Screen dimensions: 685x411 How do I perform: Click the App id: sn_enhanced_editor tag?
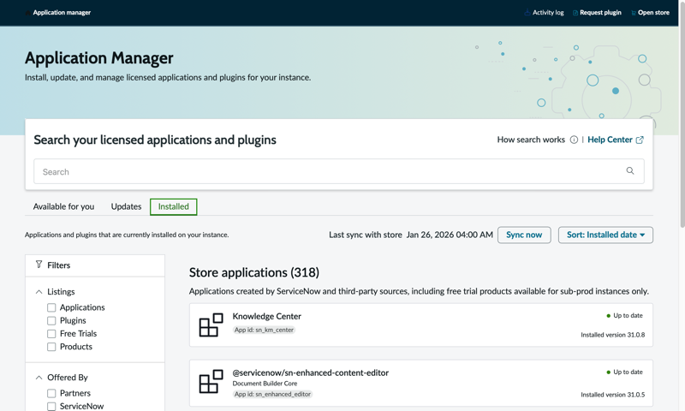[272, 394]
